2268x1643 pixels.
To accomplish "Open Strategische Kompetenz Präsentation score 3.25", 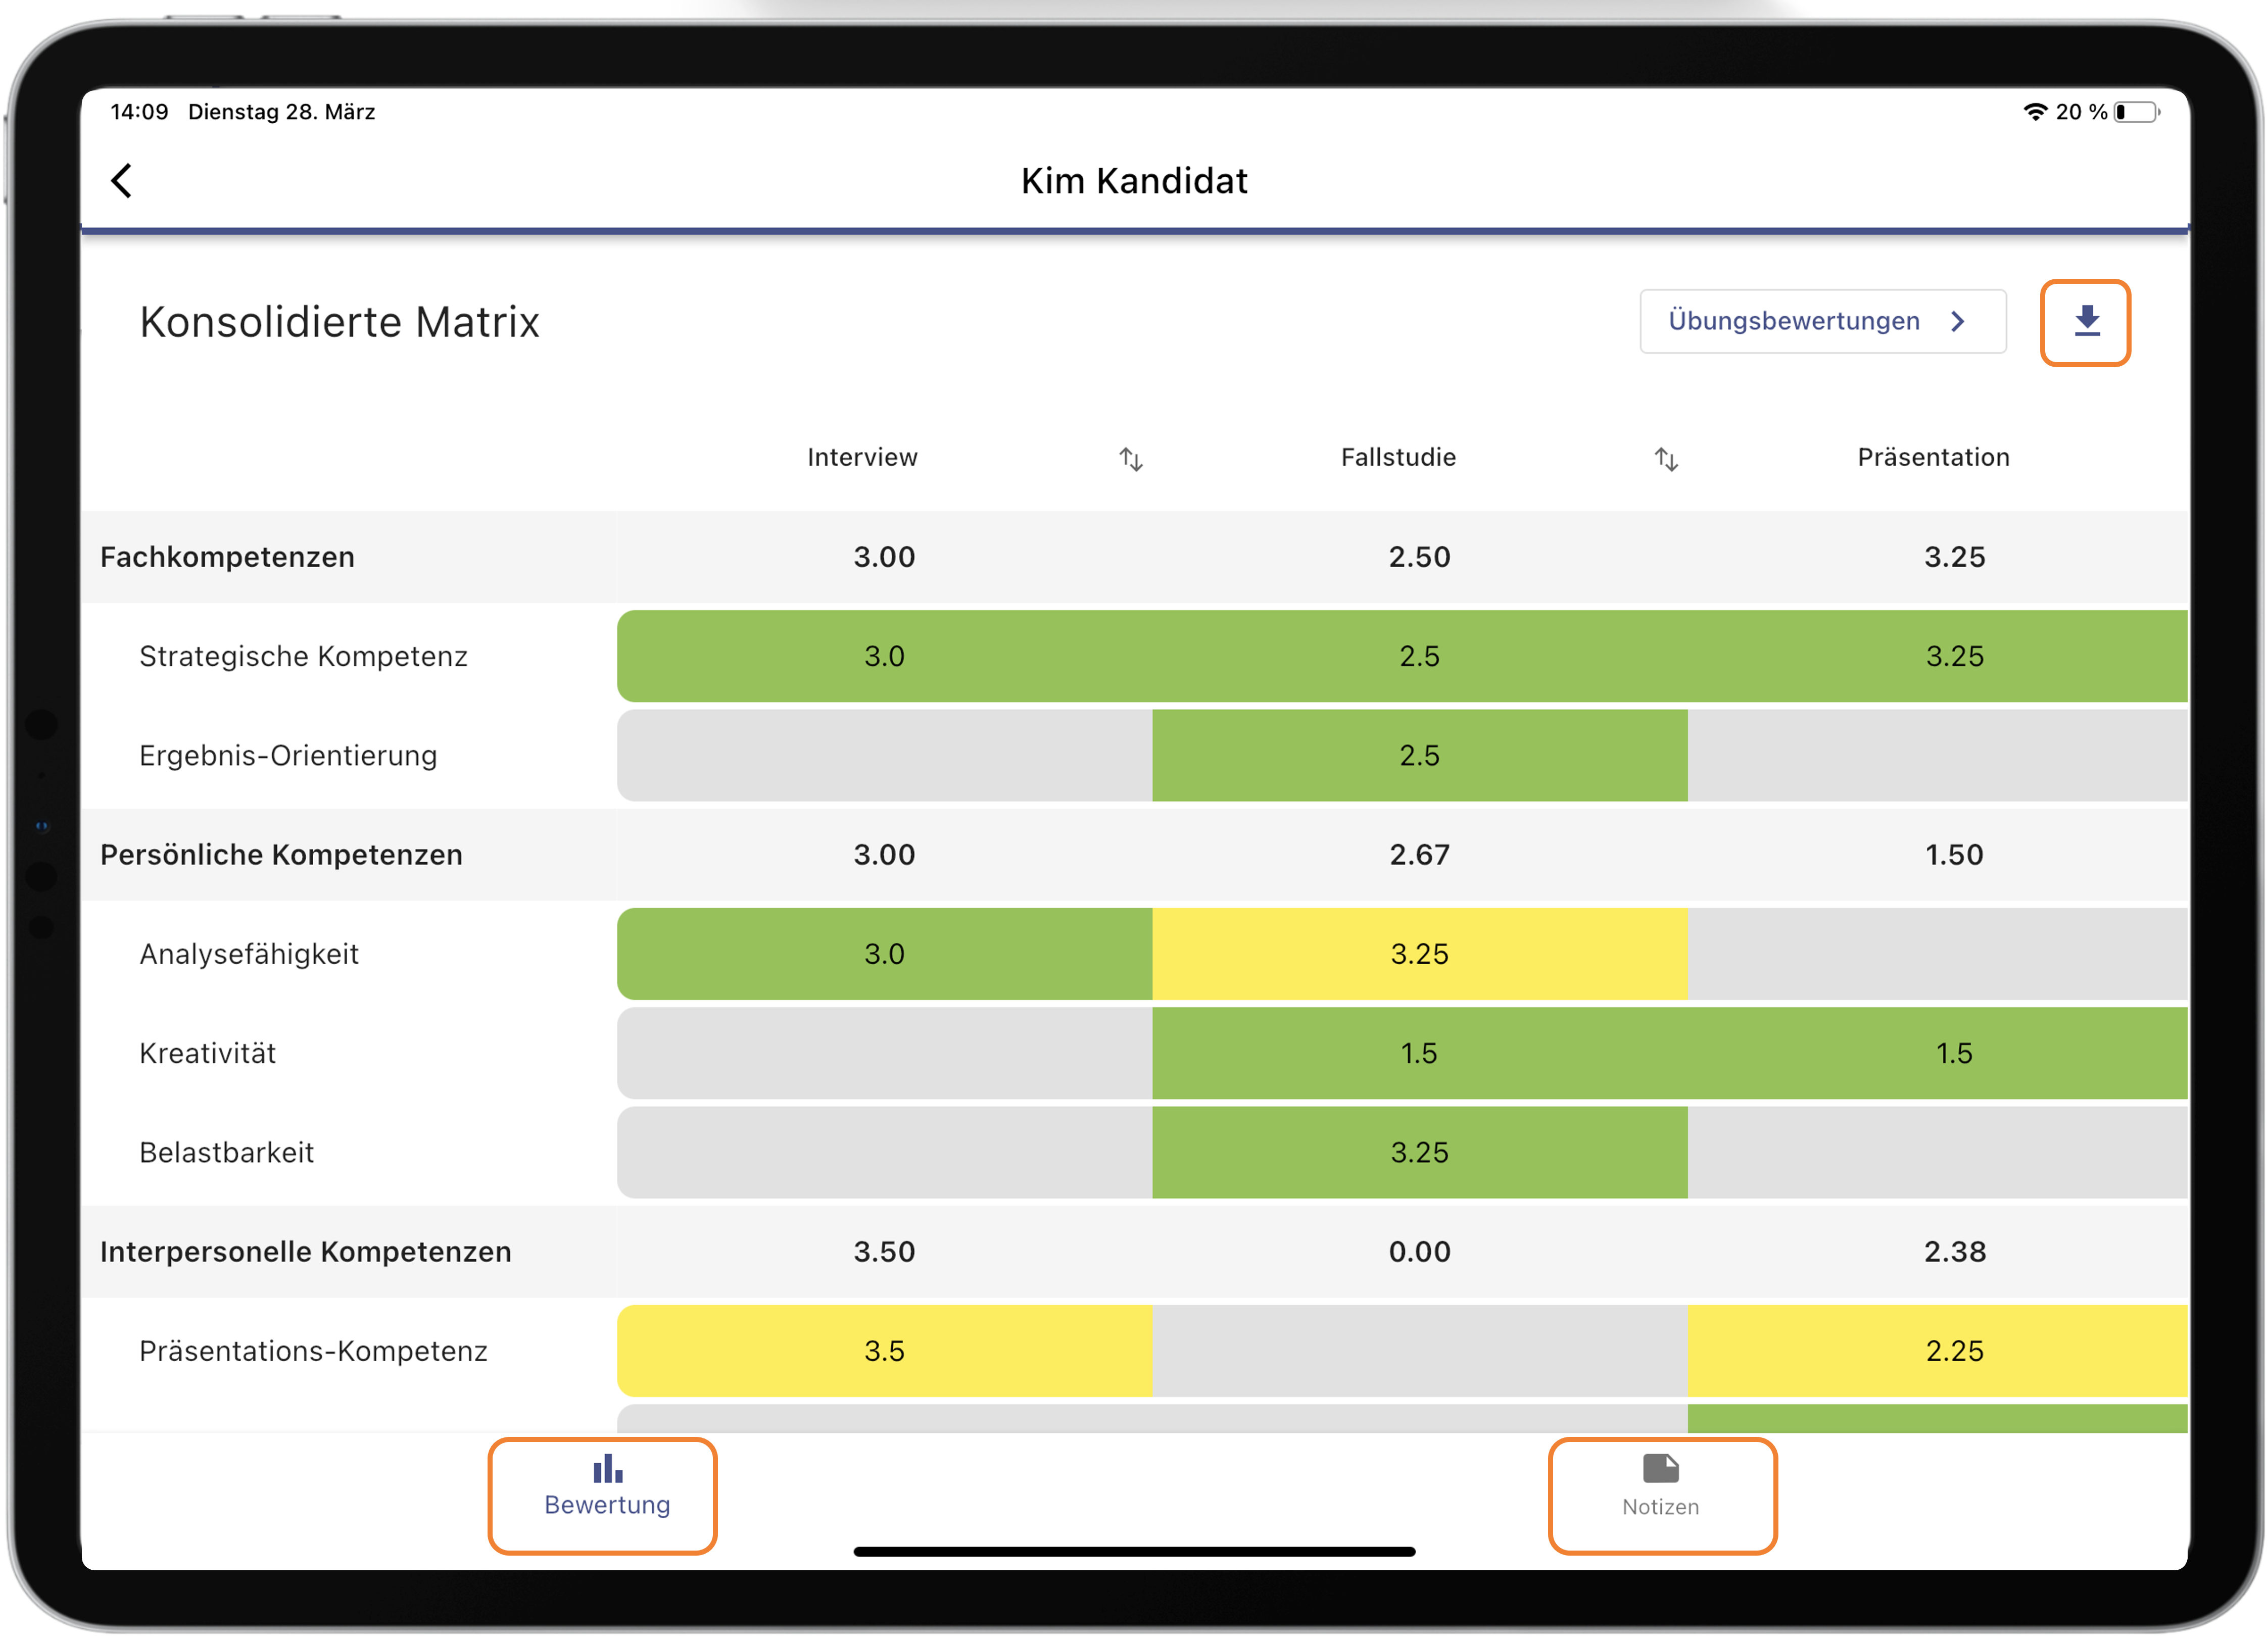I will point(1937,656).
